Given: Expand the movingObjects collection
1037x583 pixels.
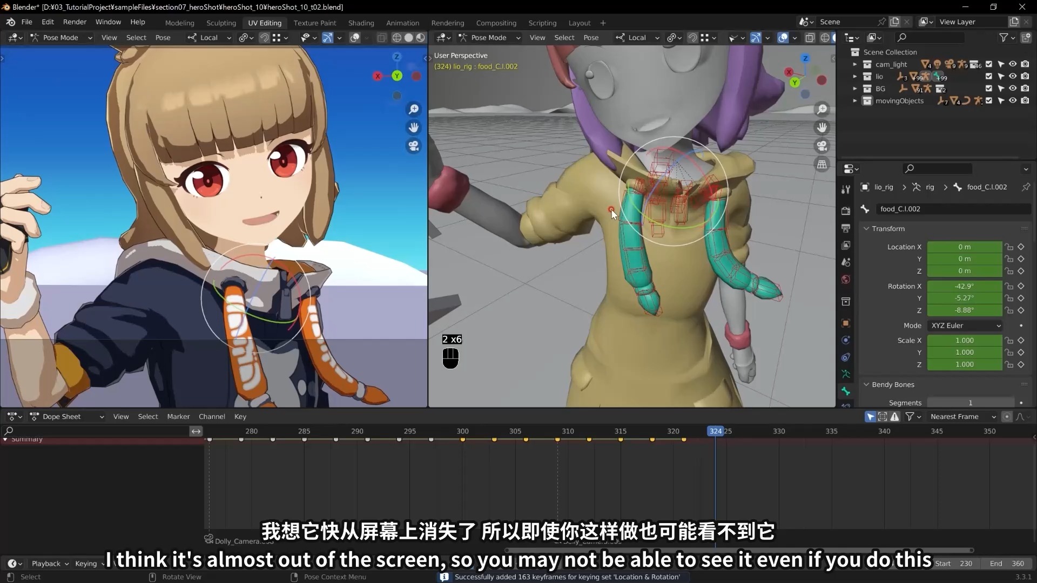Looking at the screenshot, I should 854,100.
